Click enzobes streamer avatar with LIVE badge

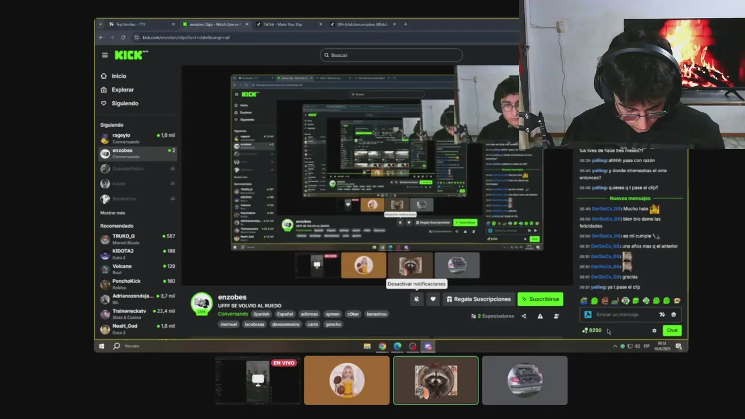point(202,303)
